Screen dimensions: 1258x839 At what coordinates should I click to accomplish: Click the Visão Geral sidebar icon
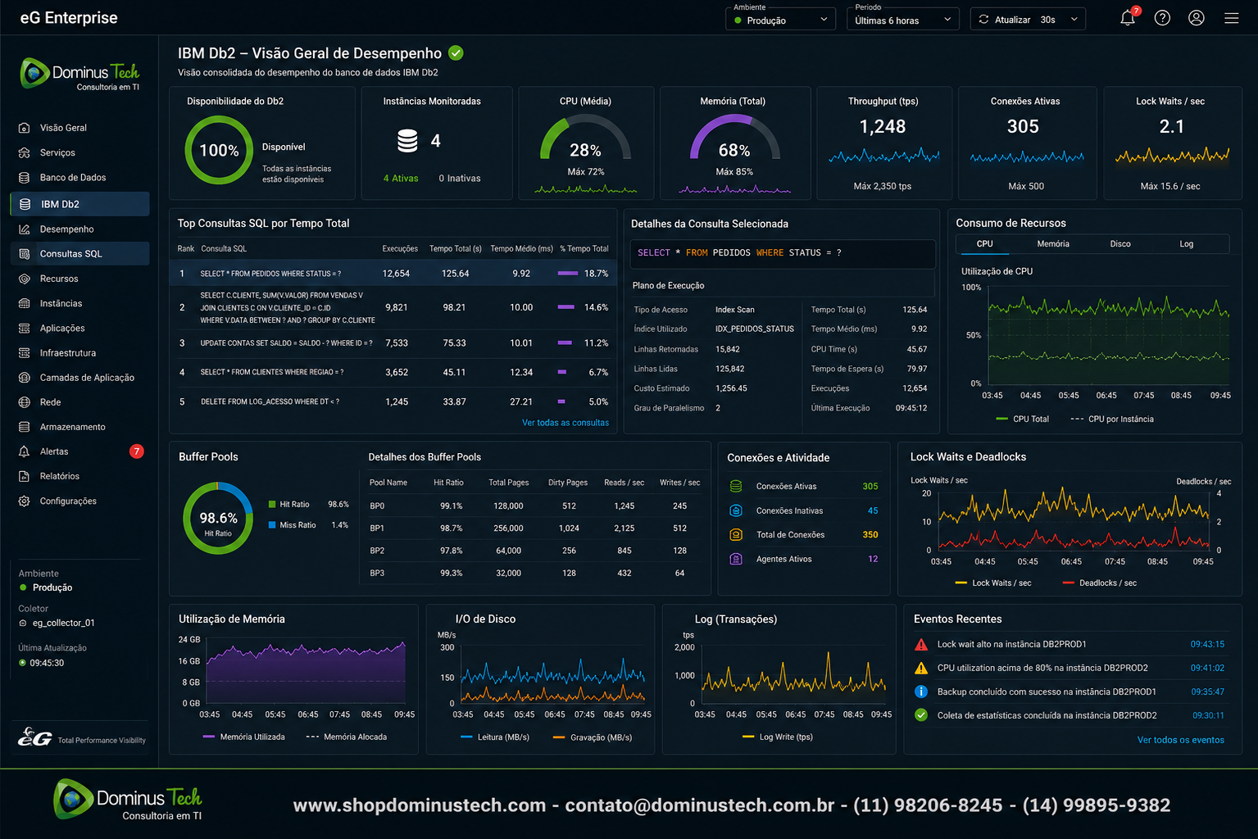25,128
